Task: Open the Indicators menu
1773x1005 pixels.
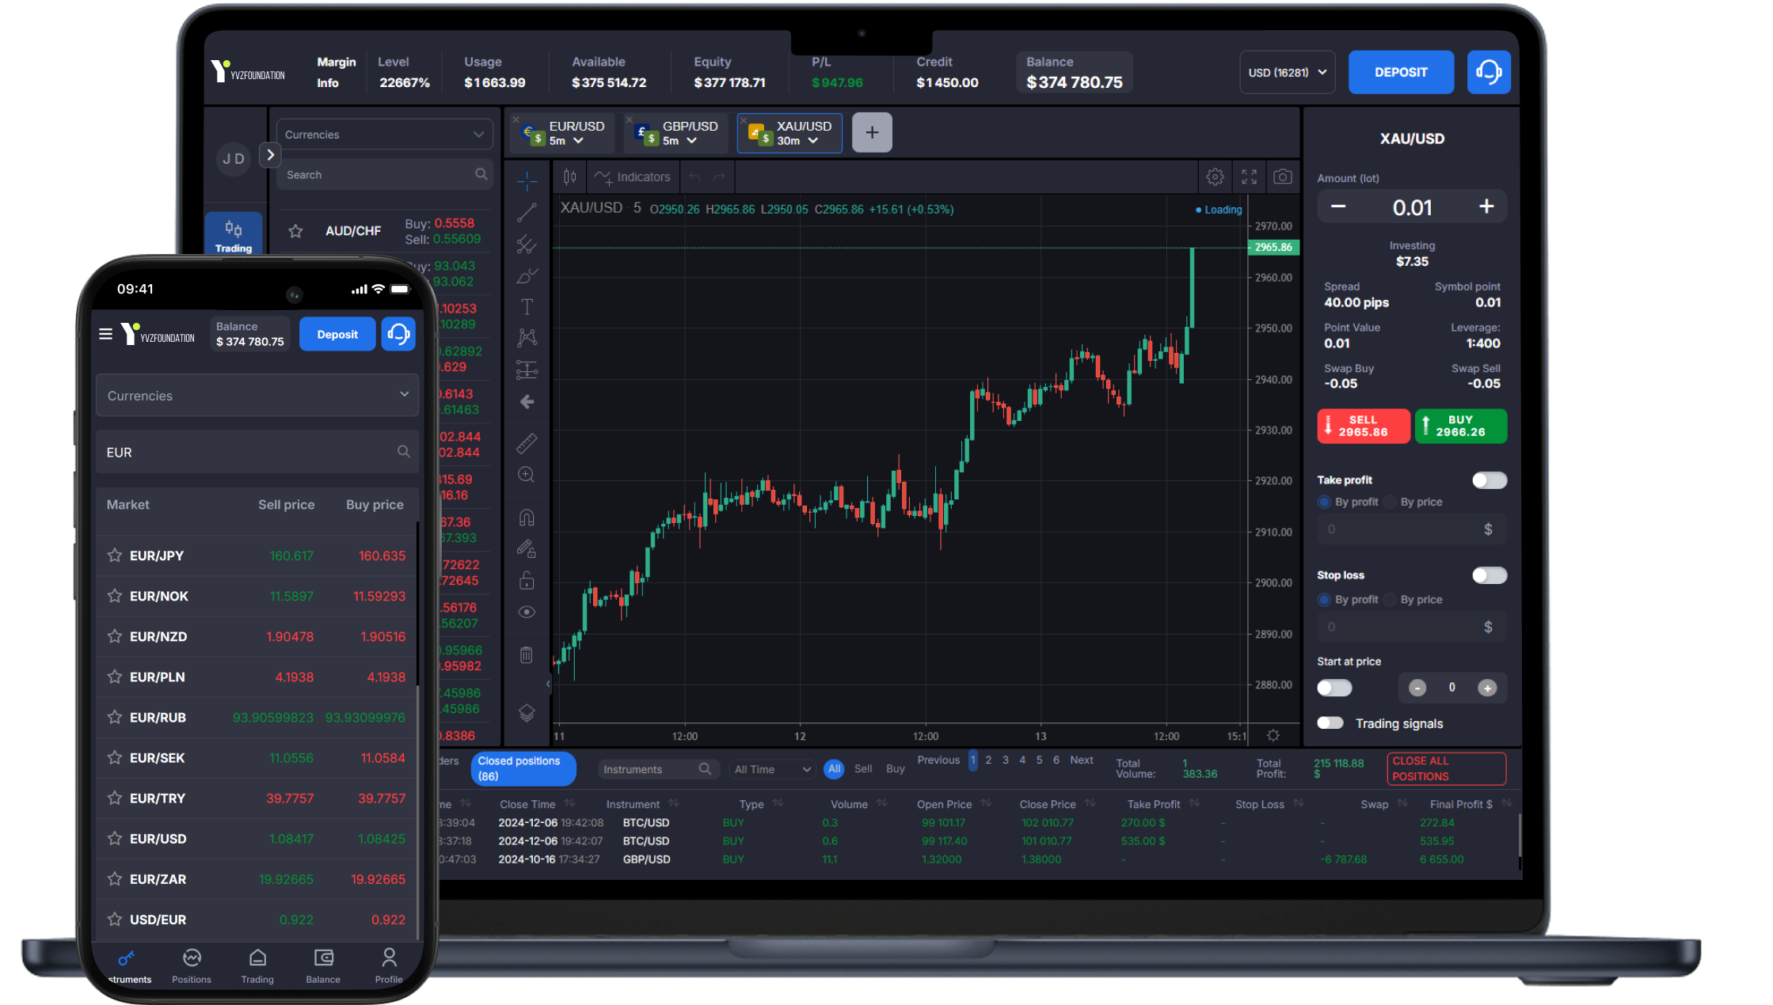Action: (633, 177)
